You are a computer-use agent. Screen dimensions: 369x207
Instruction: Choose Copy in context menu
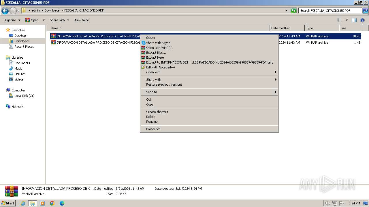pos(209,104)
